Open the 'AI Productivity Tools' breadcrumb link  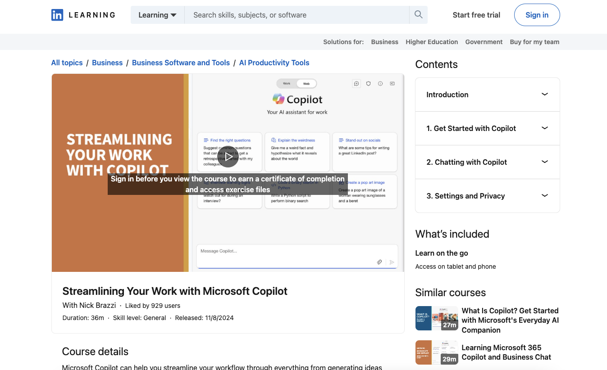(x=274, y=63)
